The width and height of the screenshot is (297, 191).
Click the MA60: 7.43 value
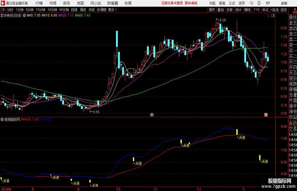click(83, 15)
